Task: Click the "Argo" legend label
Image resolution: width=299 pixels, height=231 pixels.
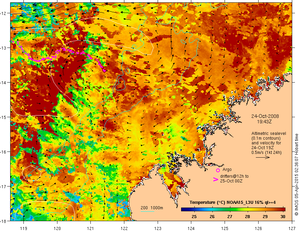Action: [227, 170]
